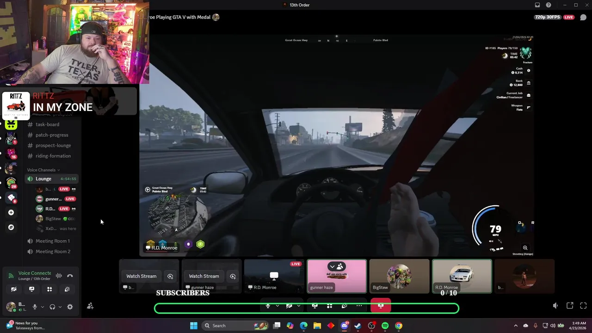
Task: Join Meeting Room 1 voice channel
Action: click(x=52, y=241)
